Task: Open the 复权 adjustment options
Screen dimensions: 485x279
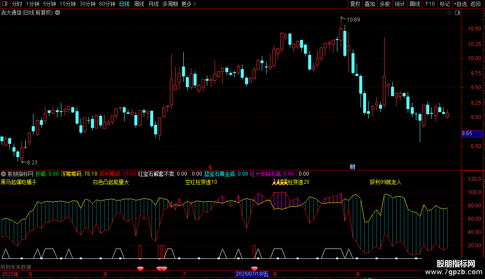Action: [x=355, y=4]
